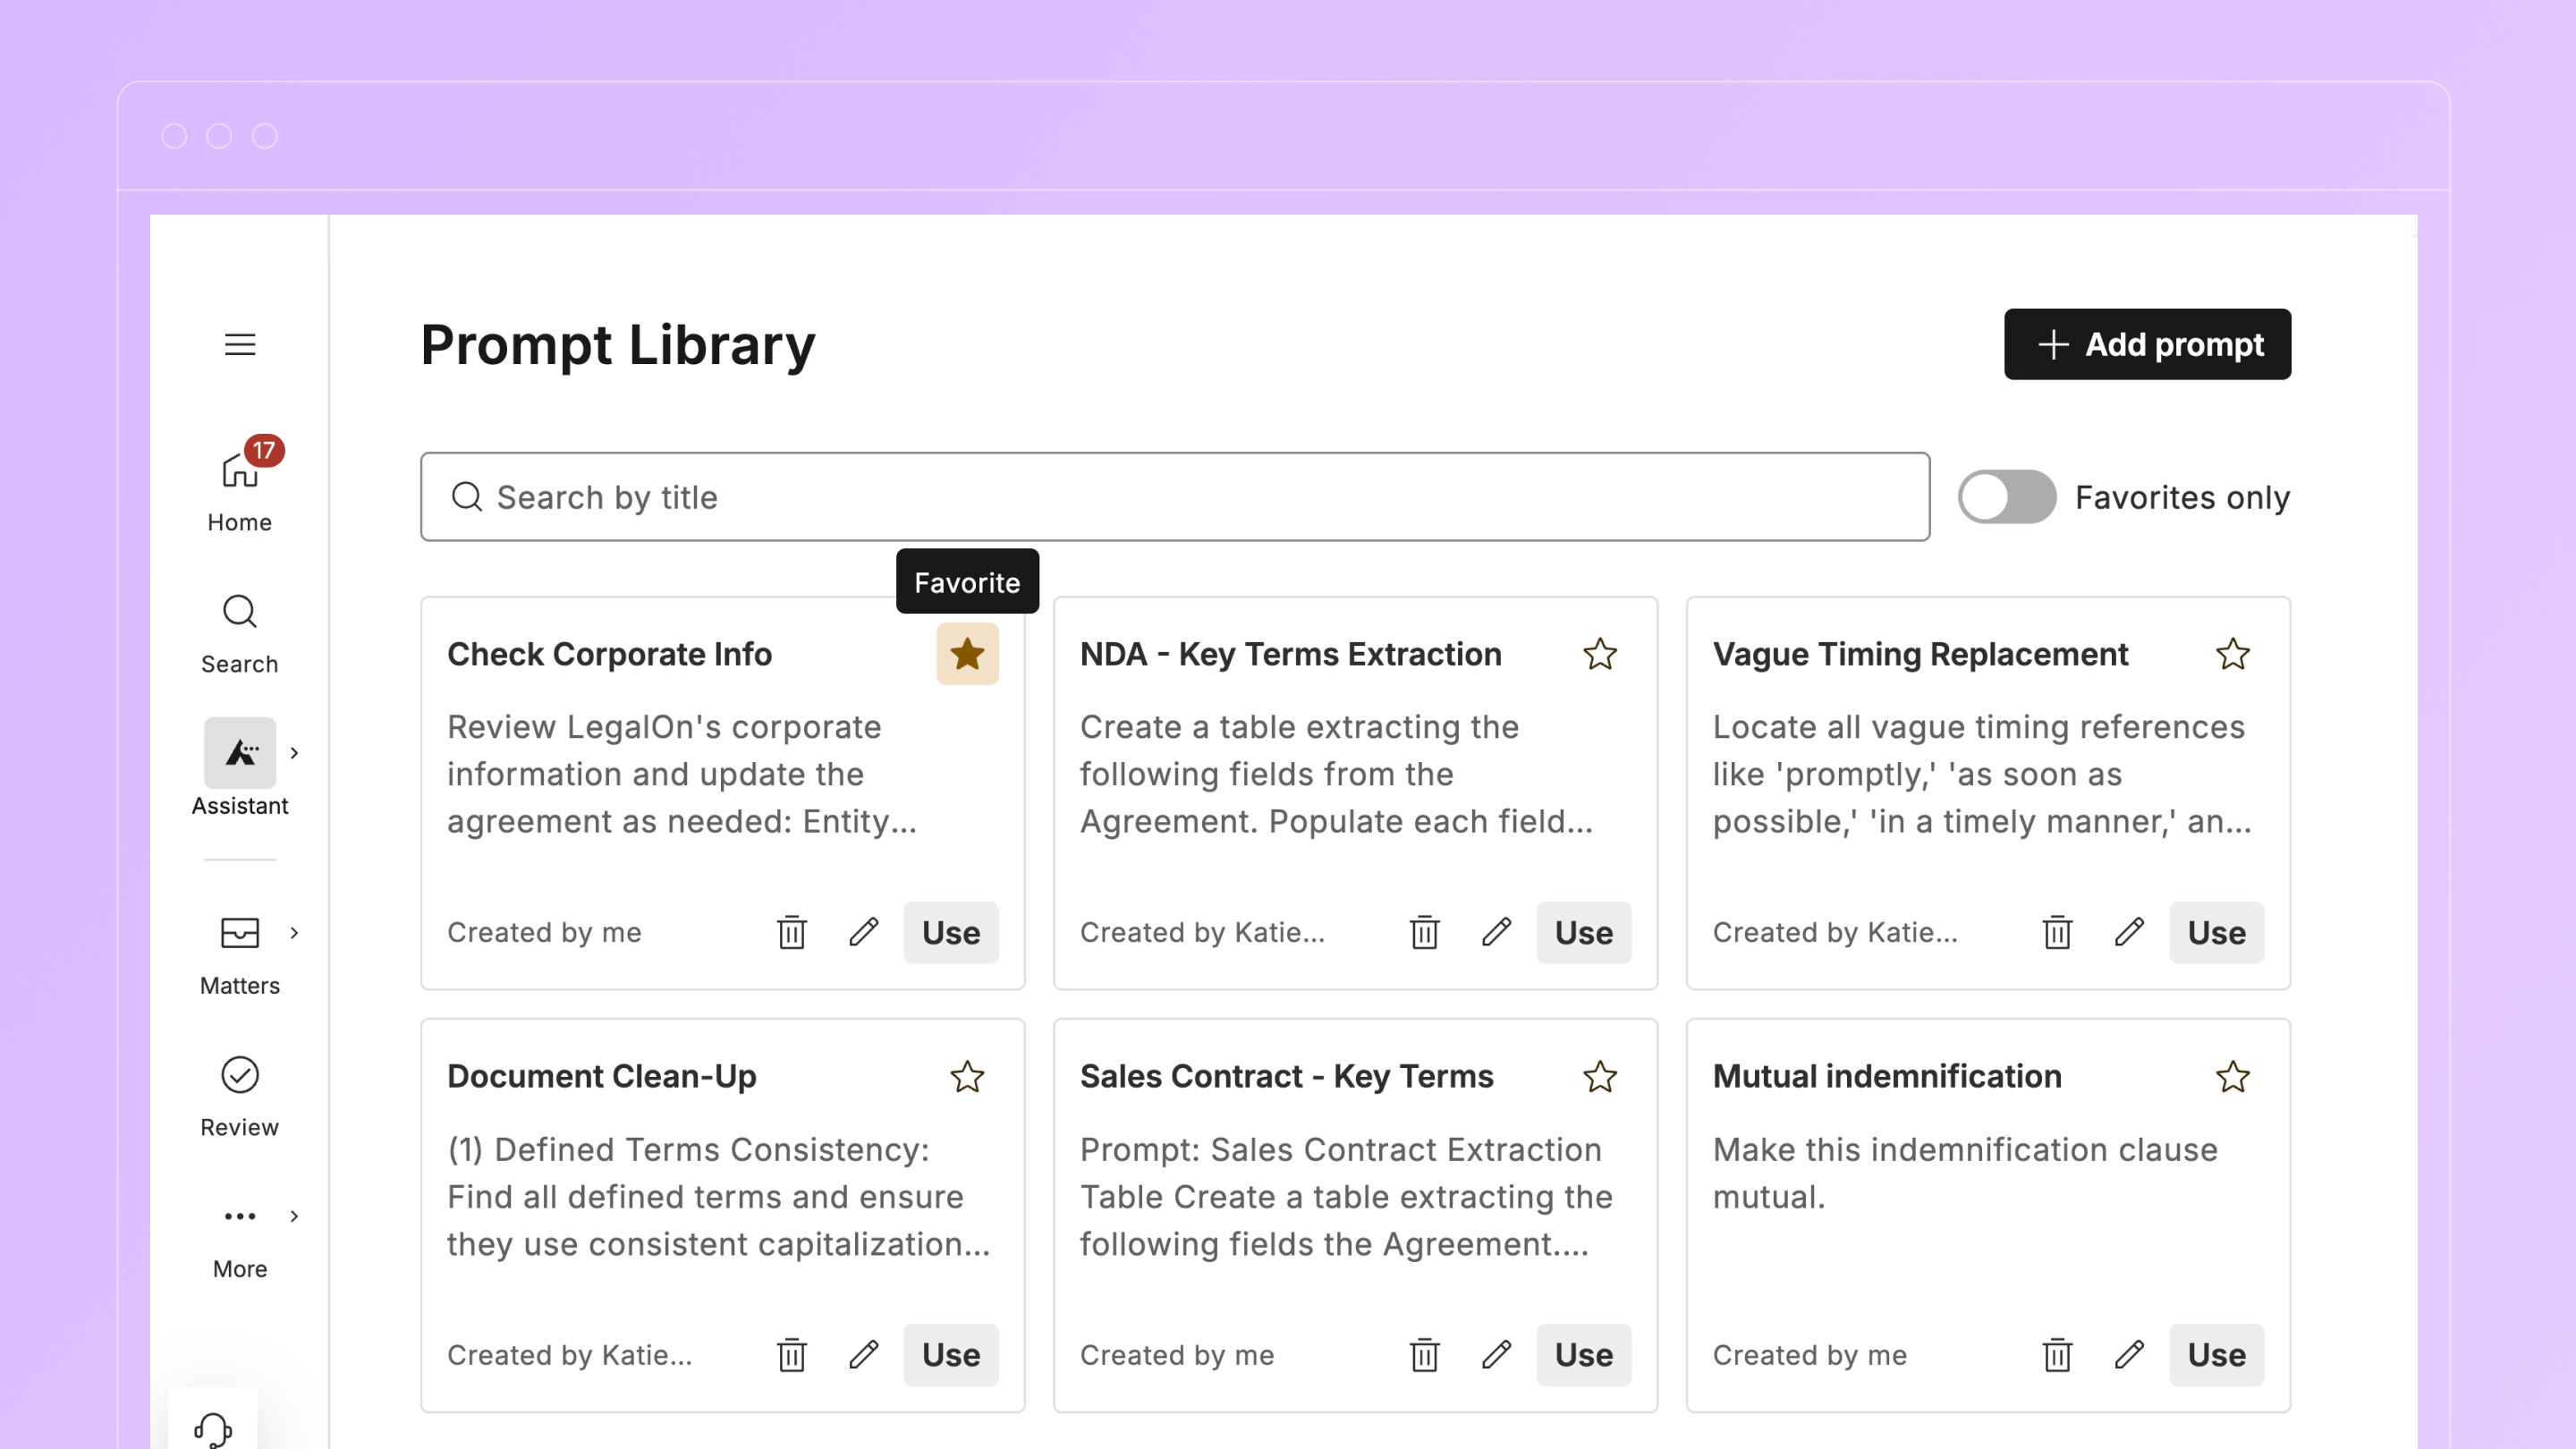2576x1449 pixels.
Task: Edit the Sales Contract - Key Terms prompt
Action: click(x=1496, y=1355)
